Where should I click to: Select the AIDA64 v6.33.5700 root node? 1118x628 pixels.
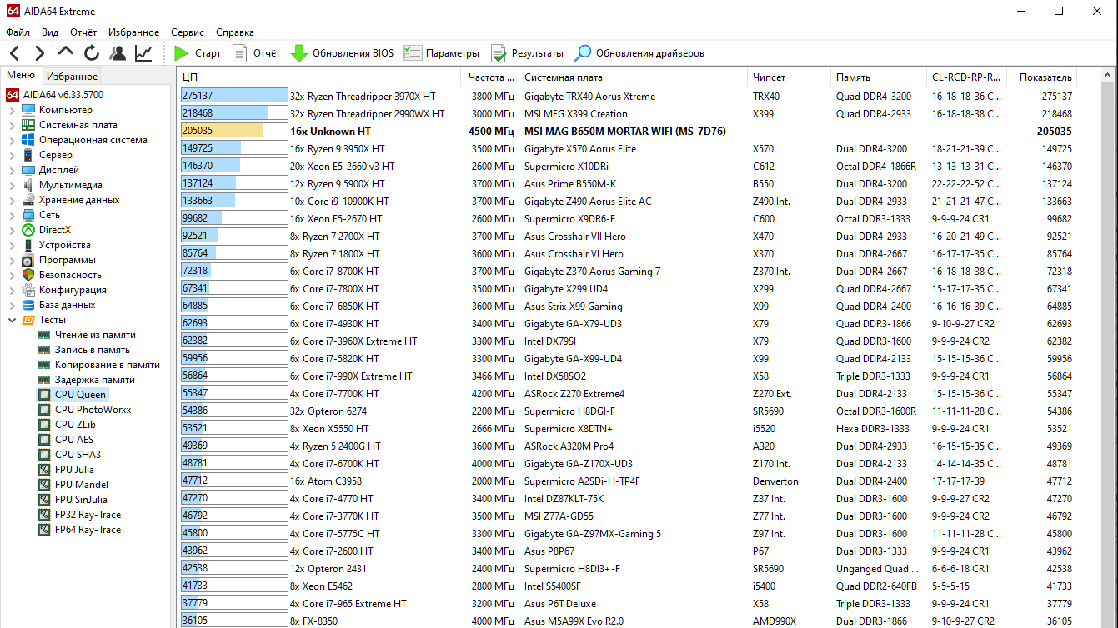click(55, 95)
